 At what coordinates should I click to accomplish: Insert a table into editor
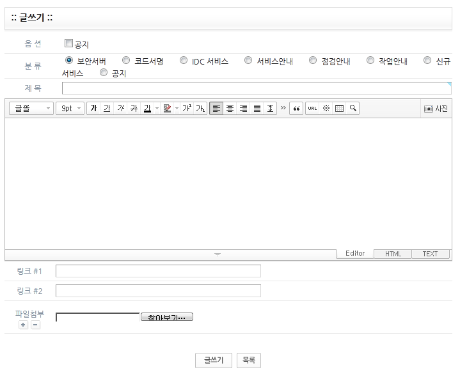(x=339, y=109)
